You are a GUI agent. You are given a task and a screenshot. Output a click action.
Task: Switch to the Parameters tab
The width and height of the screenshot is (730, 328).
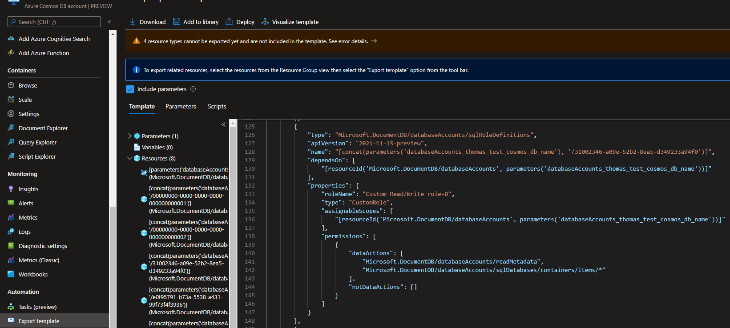click(181, 106)
